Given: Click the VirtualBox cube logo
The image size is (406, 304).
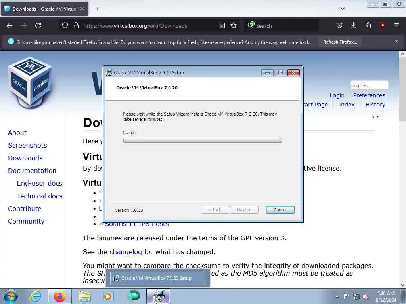Looking at the screenshot, I should click(x=30, y=83).
